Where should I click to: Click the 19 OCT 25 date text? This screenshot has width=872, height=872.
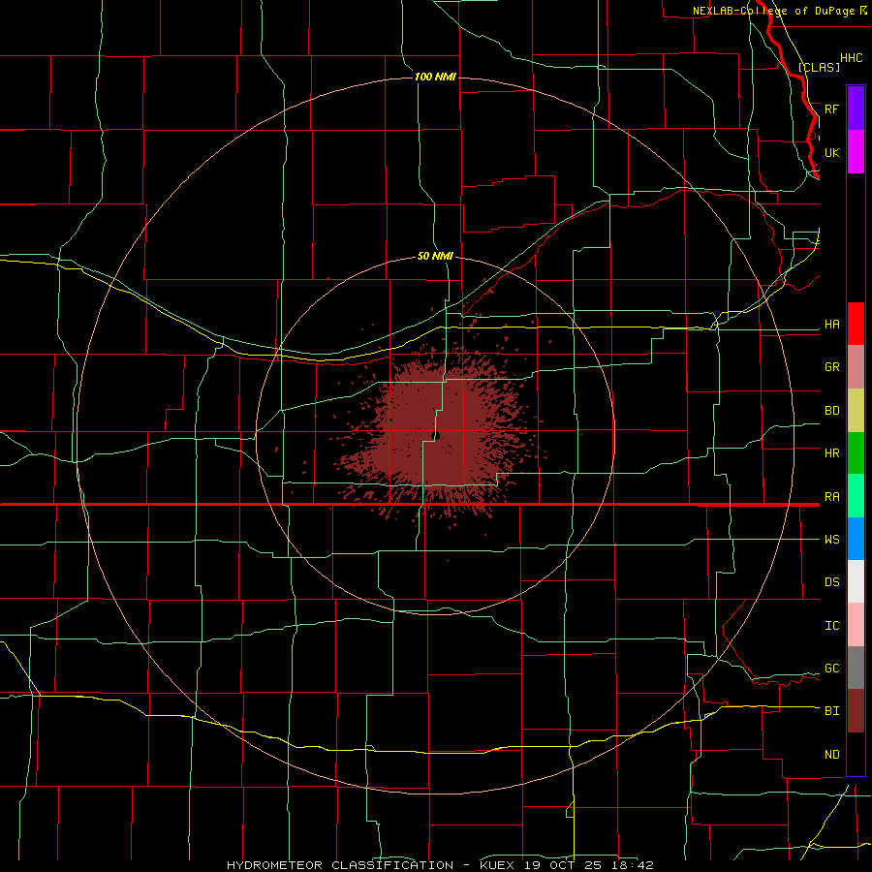[565, 865]
